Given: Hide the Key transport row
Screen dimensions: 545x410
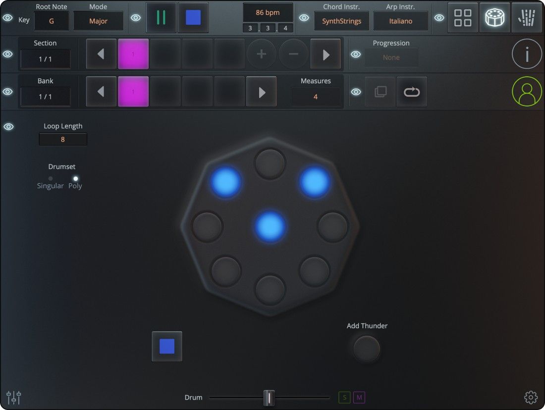Looking at the screenshot, I should (8, 17).
